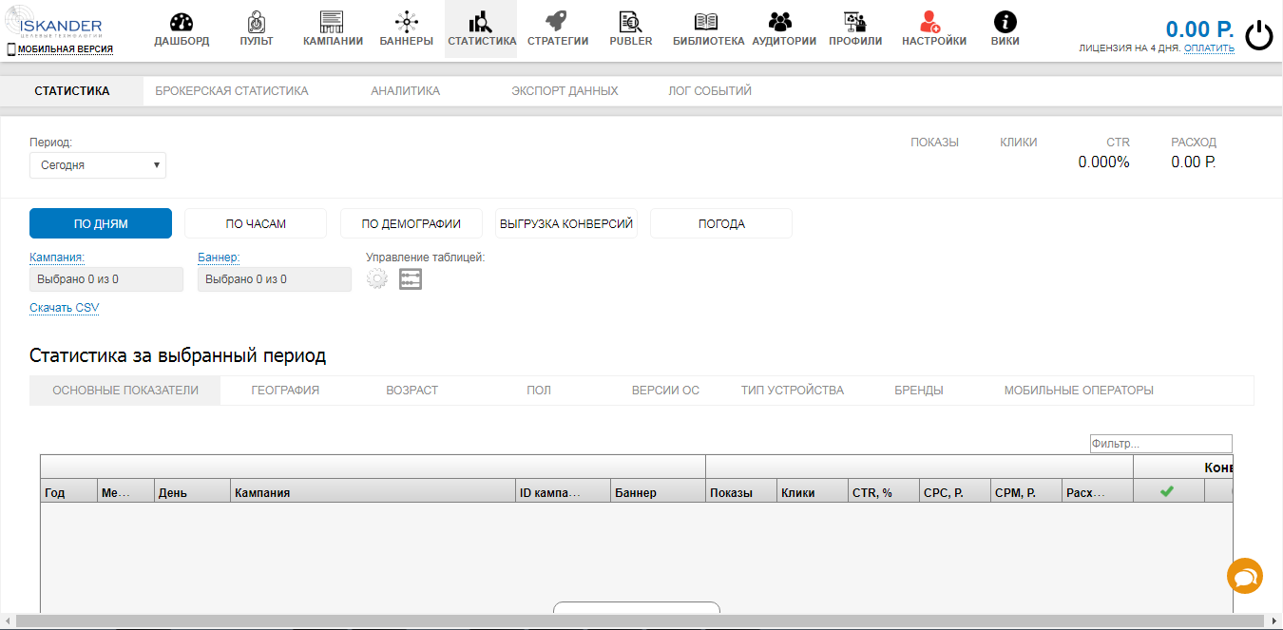The height and width of the screenshot is (630, 1283).
Task: Select Основные показатели tab
Action: tap(125, 391)
